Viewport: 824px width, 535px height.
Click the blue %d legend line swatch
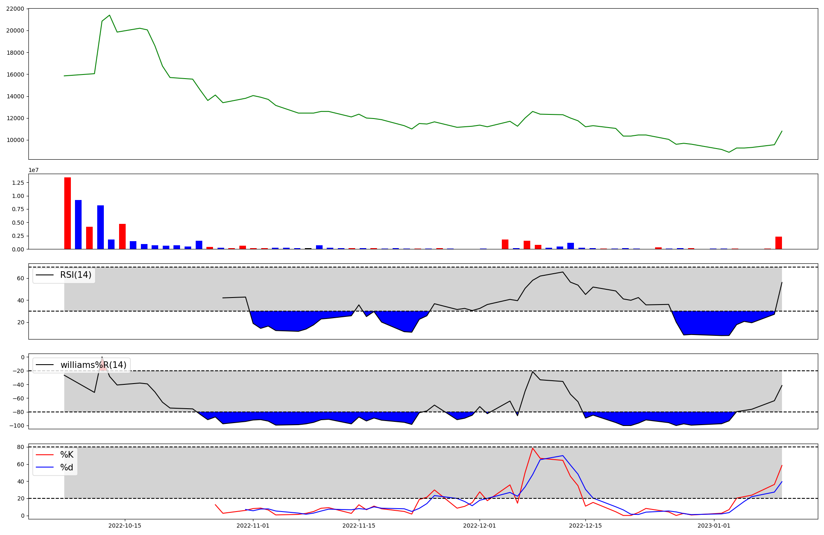point(45,468)
